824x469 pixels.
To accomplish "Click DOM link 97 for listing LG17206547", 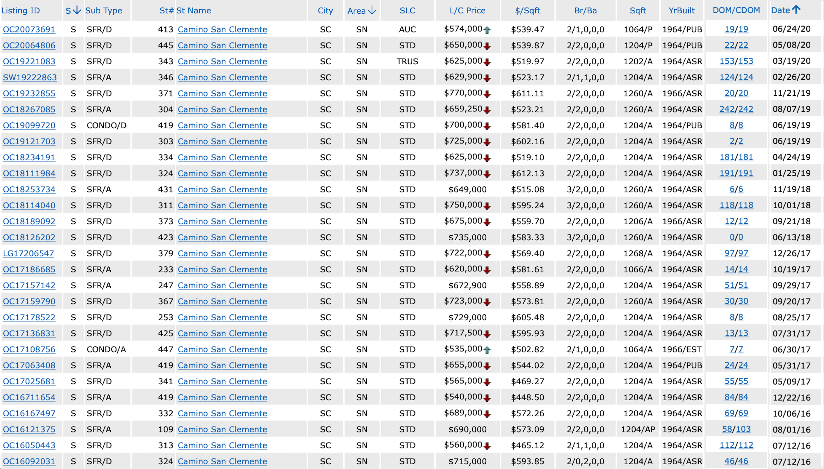I will coord(729,253).
